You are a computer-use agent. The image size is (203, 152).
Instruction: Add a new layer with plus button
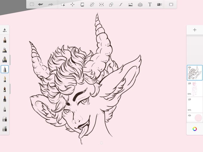coord(195,30)
